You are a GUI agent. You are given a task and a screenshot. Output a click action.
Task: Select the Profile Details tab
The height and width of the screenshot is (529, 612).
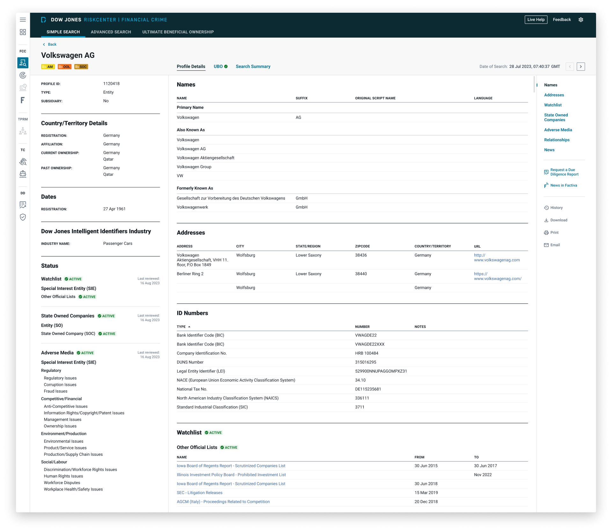point(191,67)
